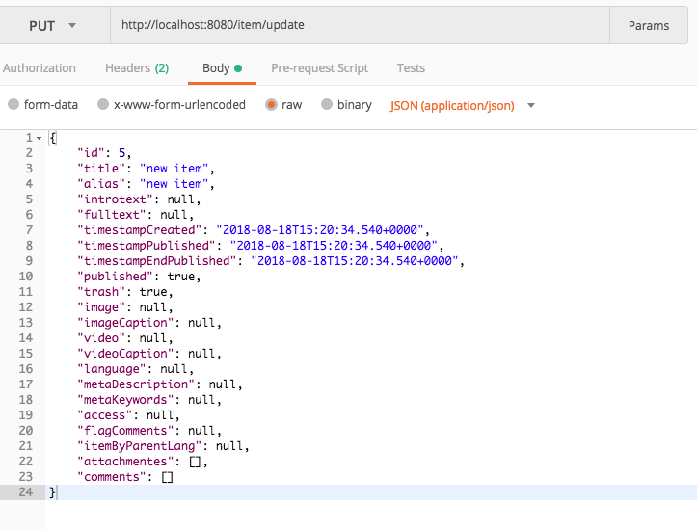697x530 pixels.
Task: Click the true value of "trash"
Action: click(153, 292)
